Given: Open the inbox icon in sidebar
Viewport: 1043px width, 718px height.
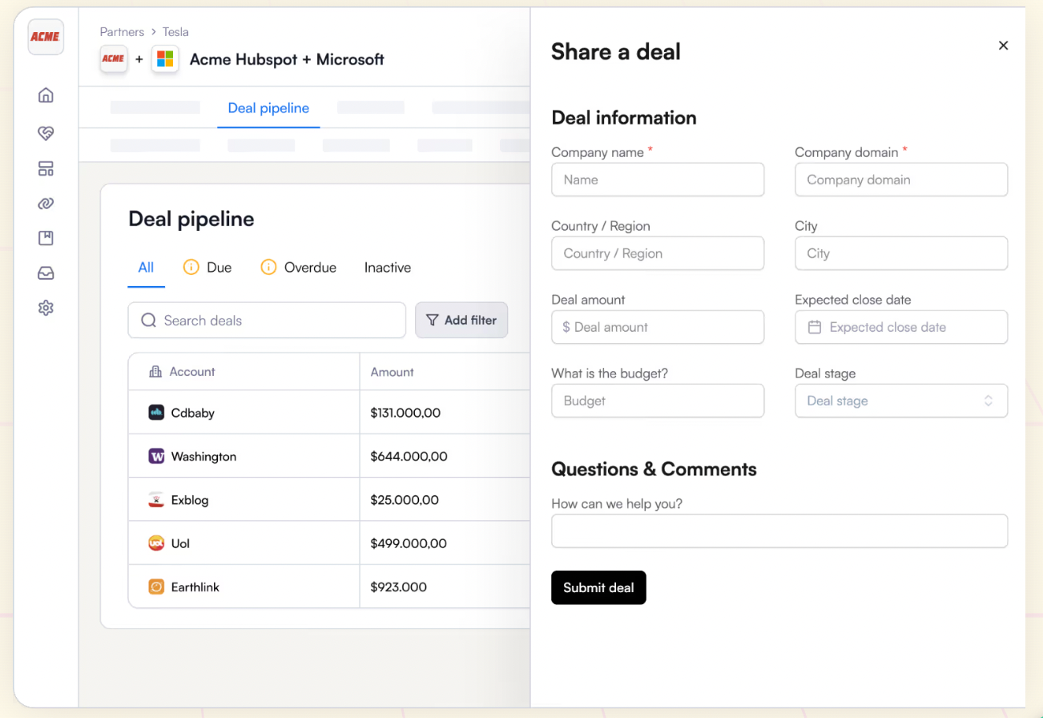Looking at the screenshot, I should pyautogui.click(x=46, y=273).
